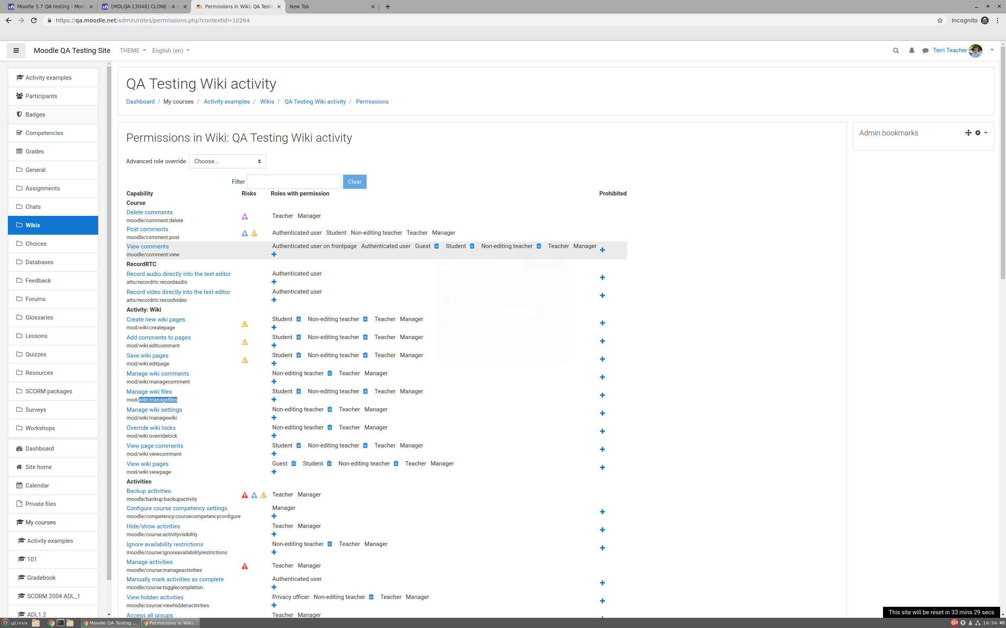Delete Non-editing teacher from View hidden activities
The height and width of the screenshot is (628, 1006).
[x=371, y=597]
